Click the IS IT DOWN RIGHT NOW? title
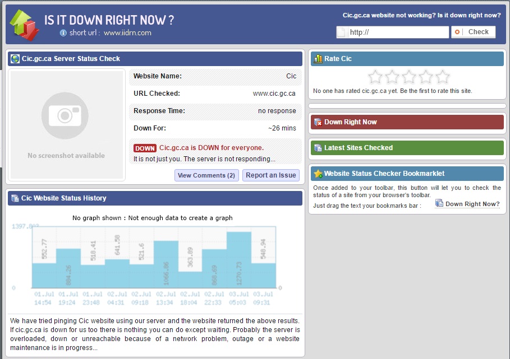Image resolution: width=510 pixels, height=359 pixels. pos(109,20)
